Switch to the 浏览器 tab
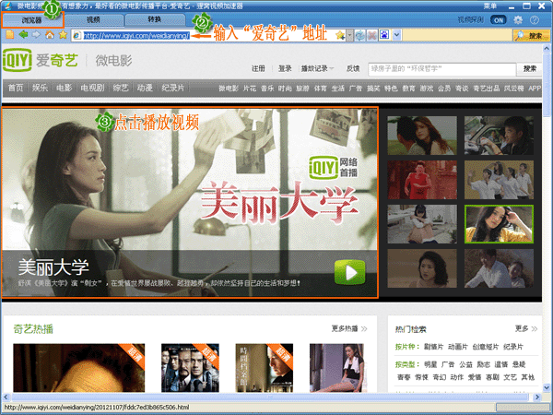The height and width of the screenshot is (415, 553). (32, 20)
